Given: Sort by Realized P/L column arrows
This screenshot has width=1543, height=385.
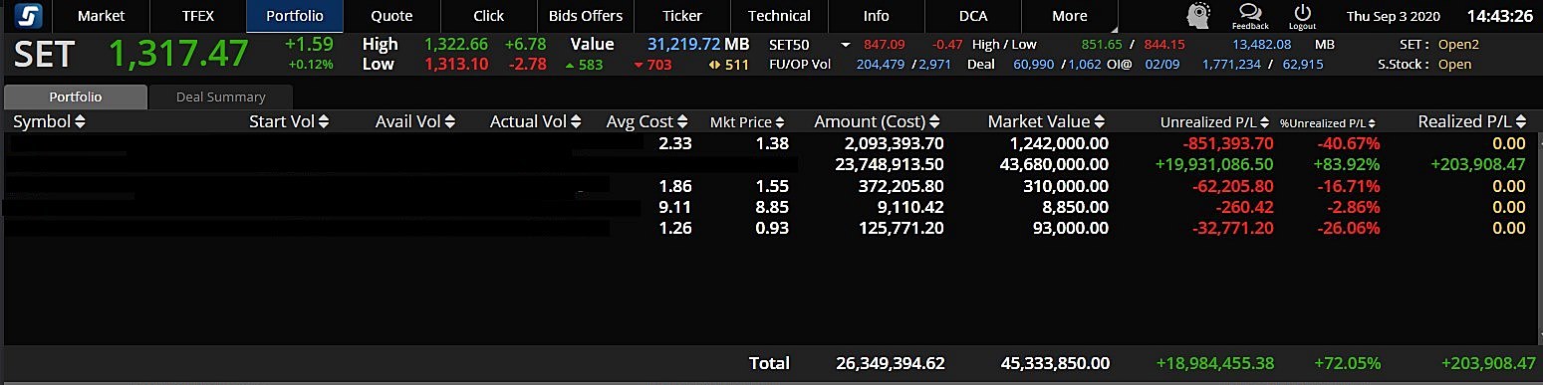Looking at the screenshot, I should click(1521, 121).
